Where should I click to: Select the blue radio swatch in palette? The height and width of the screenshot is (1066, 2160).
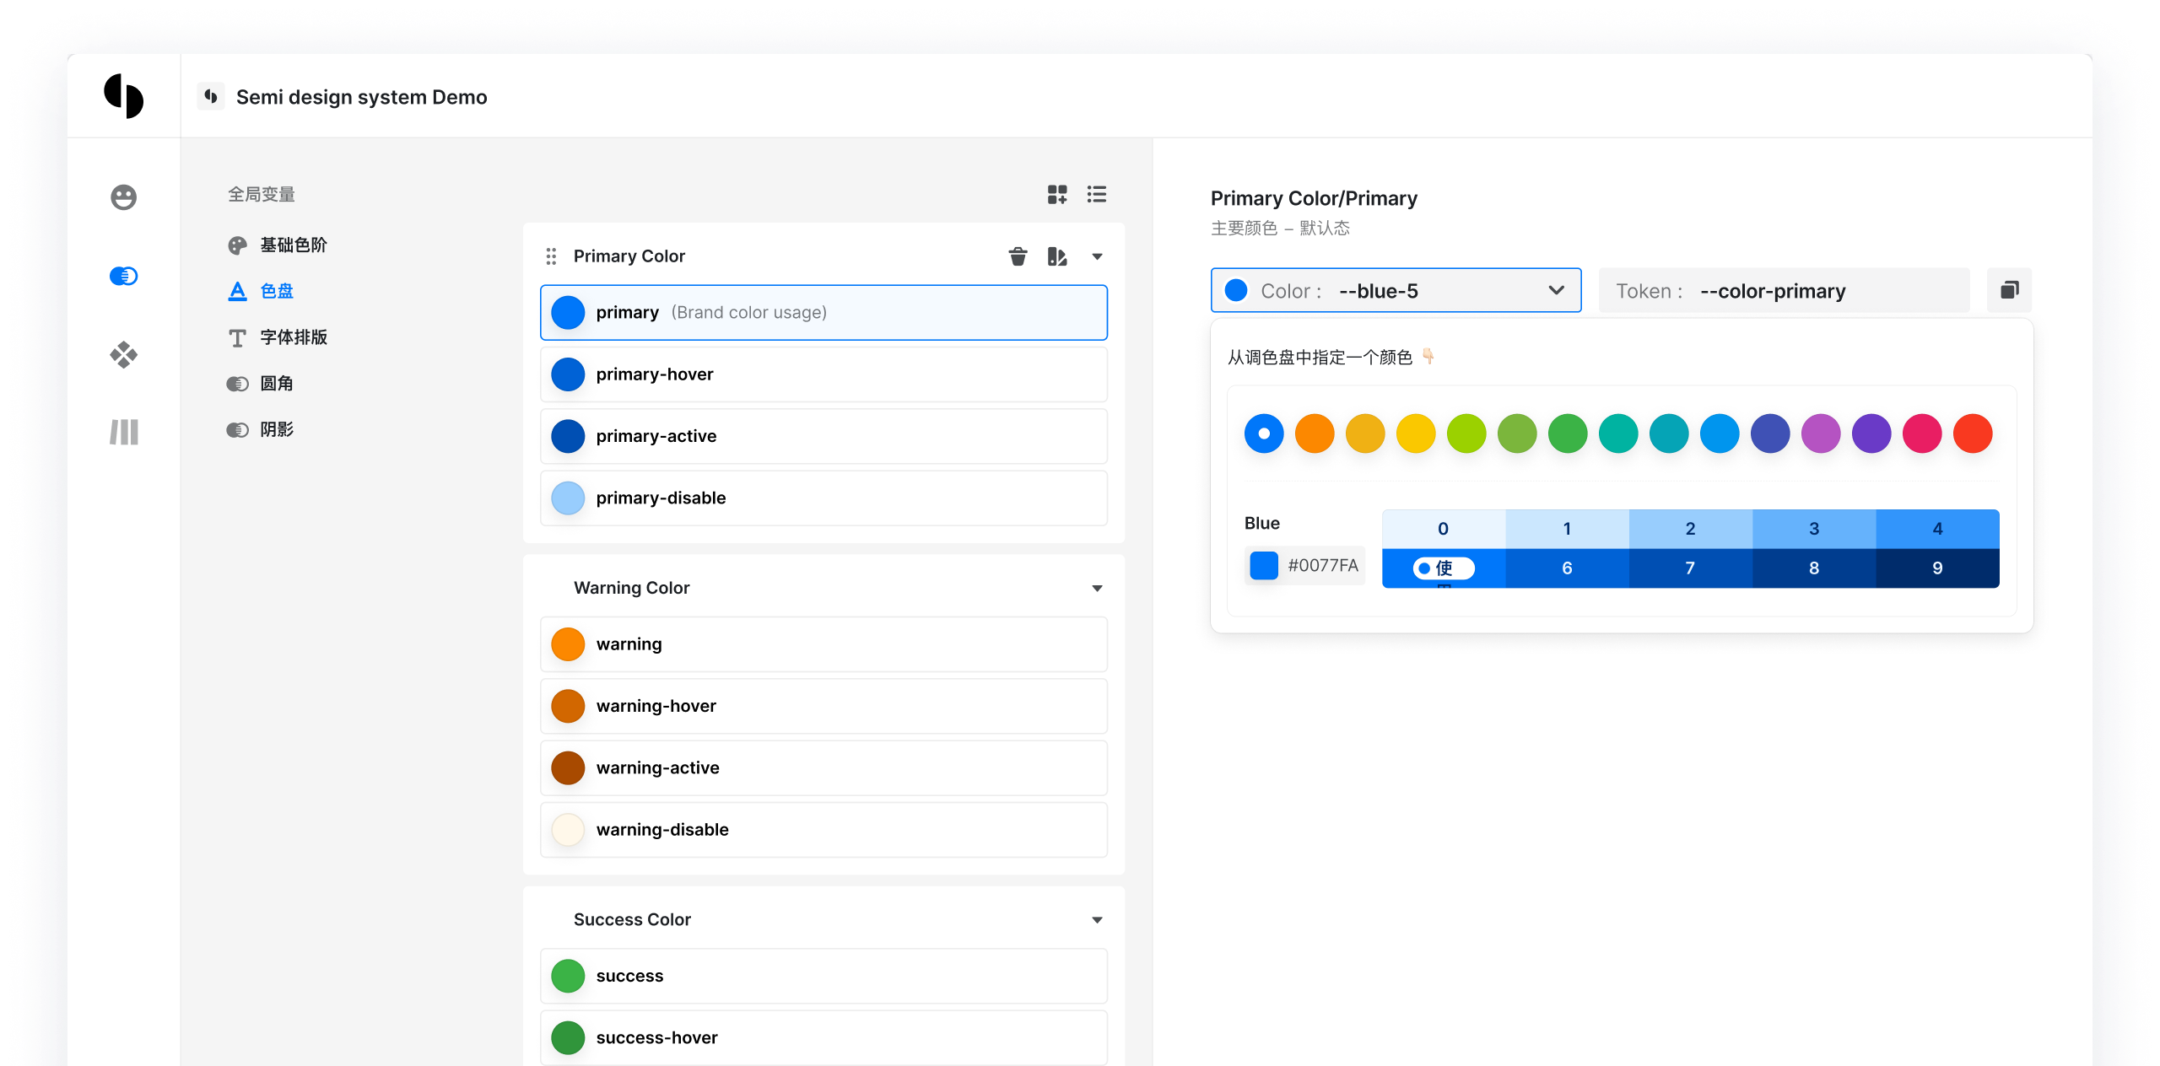click(x=1263, y=433)
